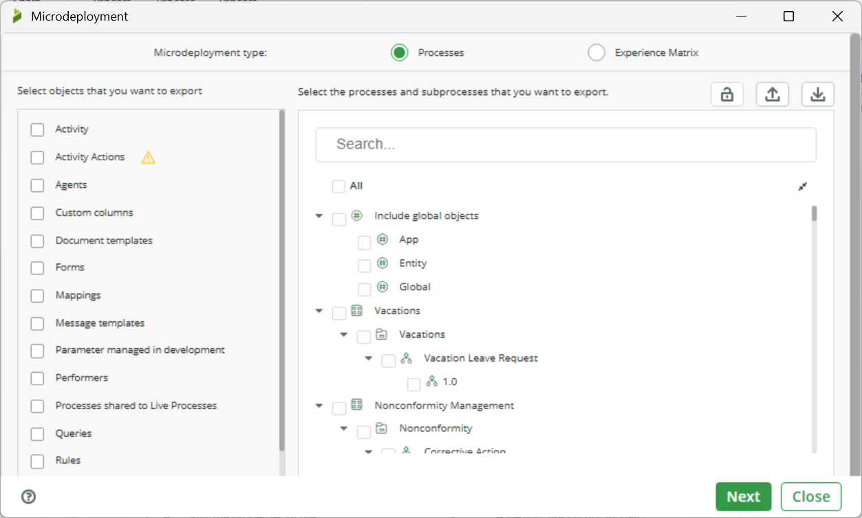This screenshot has width=862, height=518.
Task: Check the Performers checkbox
Action: click(x=37, y=378)
